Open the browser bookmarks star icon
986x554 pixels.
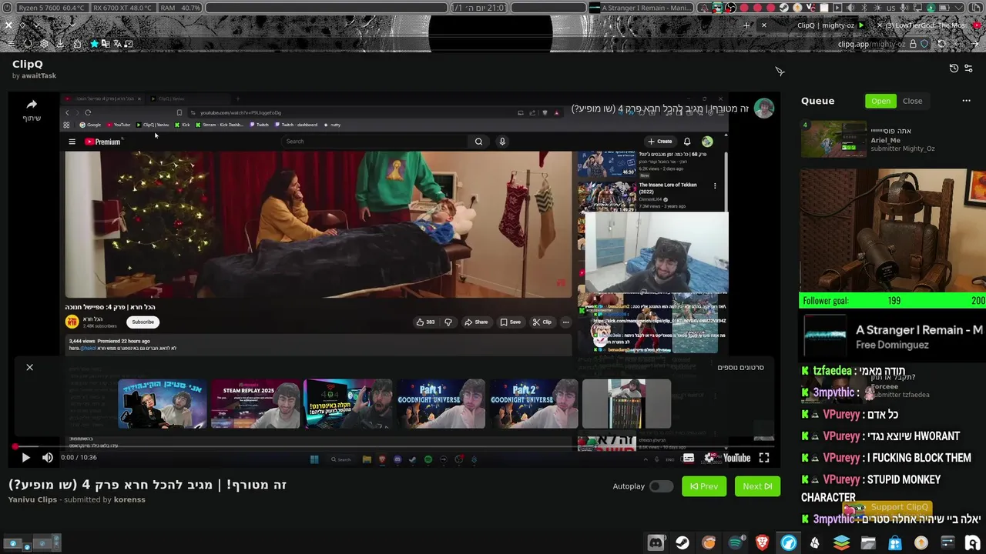(94, 44)
